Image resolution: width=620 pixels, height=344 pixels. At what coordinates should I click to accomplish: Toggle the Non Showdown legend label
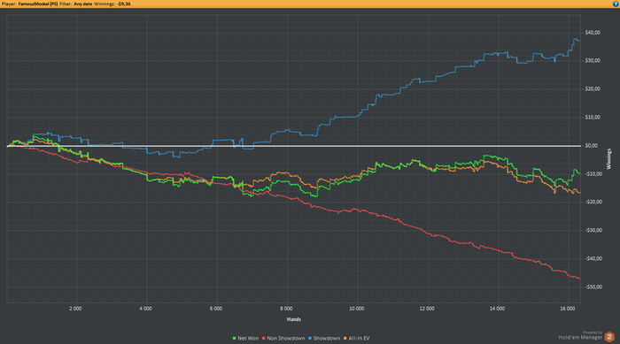click(x=286, y=339)
